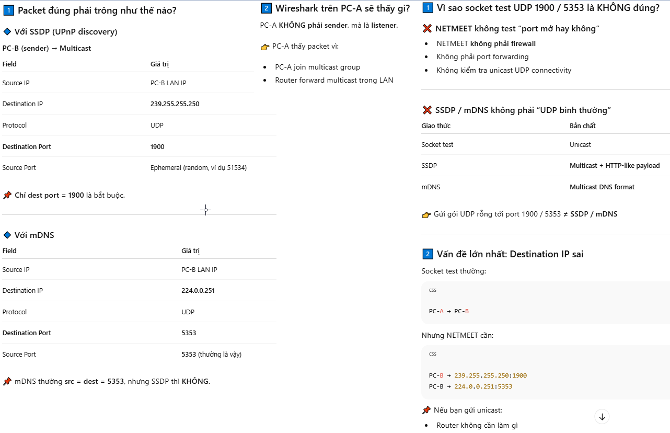Click blue number 1 icon beside "Vì sao socket test"

coord(428,8)
